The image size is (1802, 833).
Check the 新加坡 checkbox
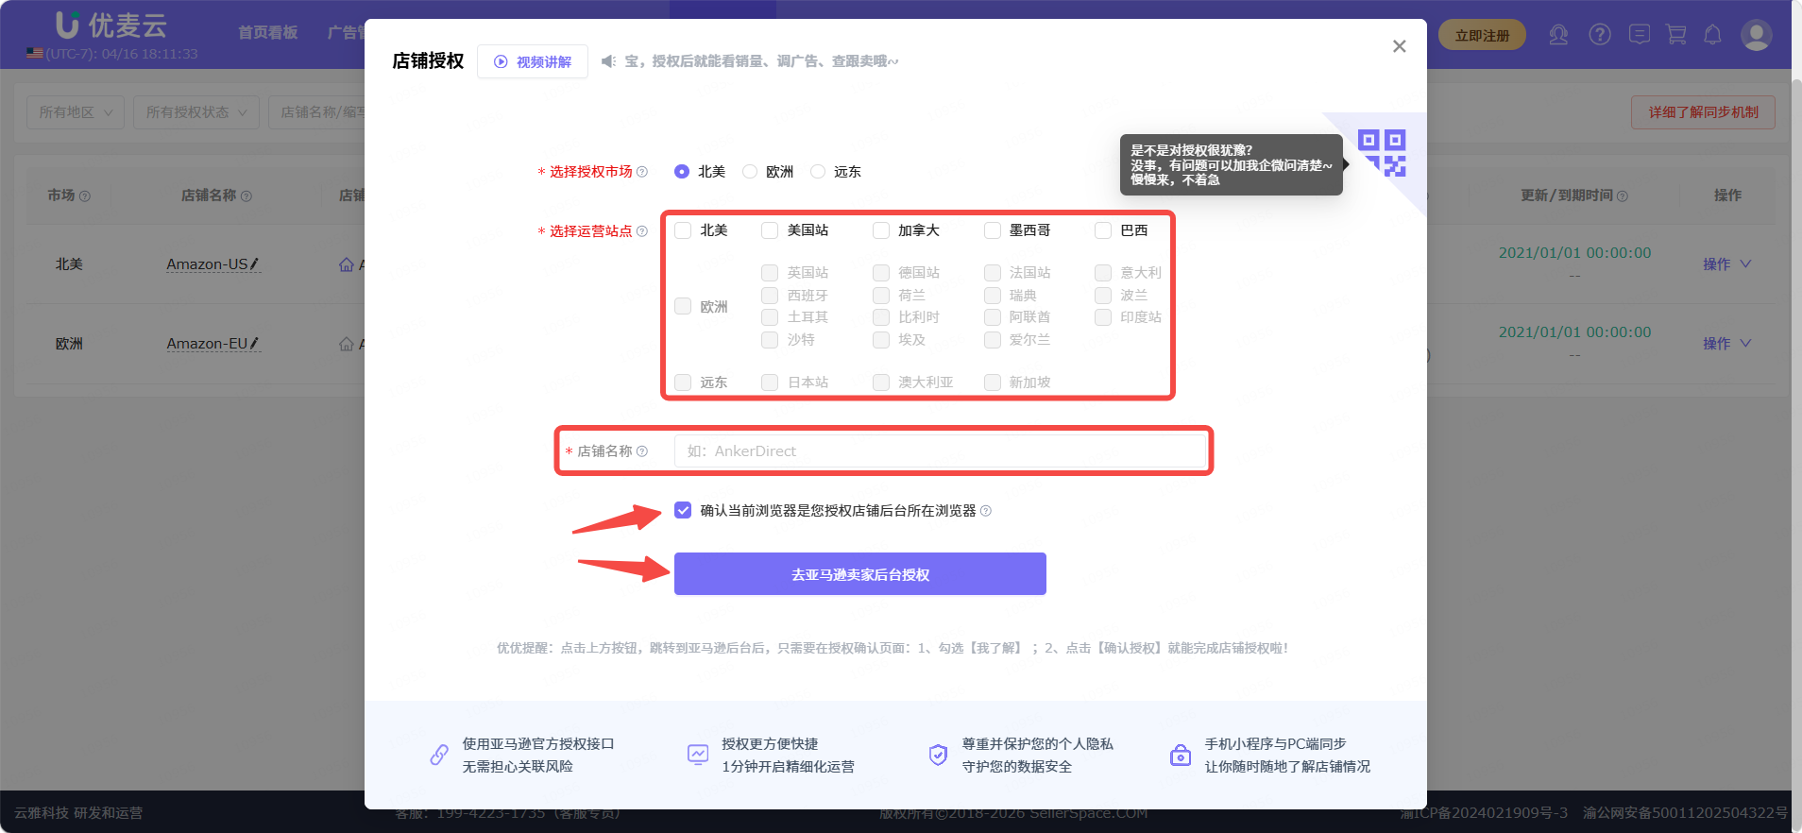993,382
